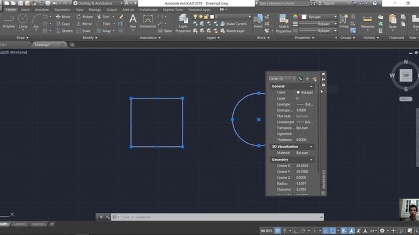Click the Erase pencil icon
The height and width of the screenshot is (235, 419).
click(121, 16)
